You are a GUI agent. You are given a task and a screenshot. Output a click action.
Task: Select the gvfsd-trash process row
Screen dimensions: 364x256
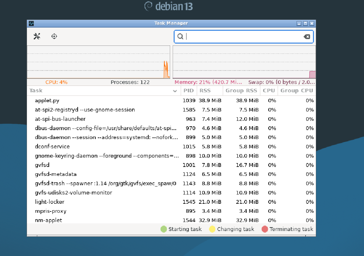171,184
